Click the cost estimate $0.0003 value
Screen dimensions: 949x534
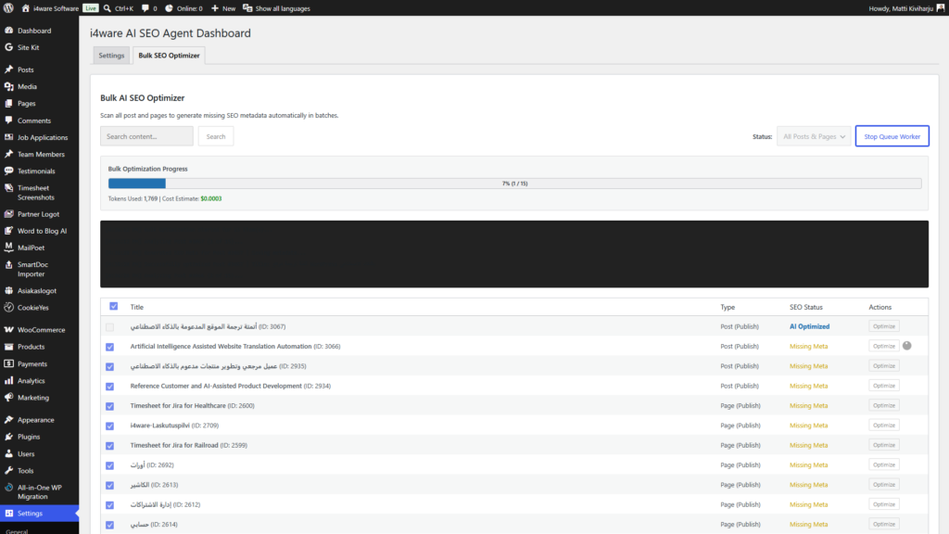click(x=211, y=198)
